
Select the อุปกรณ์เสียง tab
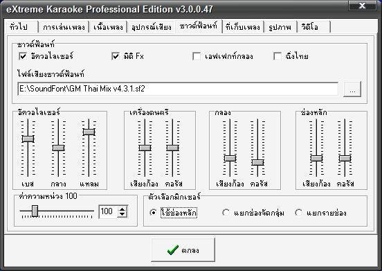pyautogui.click(x=151, y=27)
